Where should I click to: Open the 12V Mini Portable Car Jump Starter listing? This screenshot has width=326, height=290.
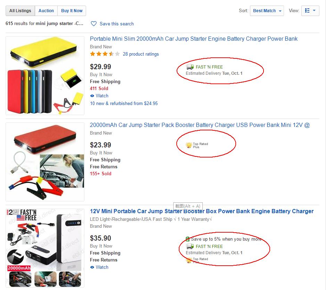(x=201, y=211)
